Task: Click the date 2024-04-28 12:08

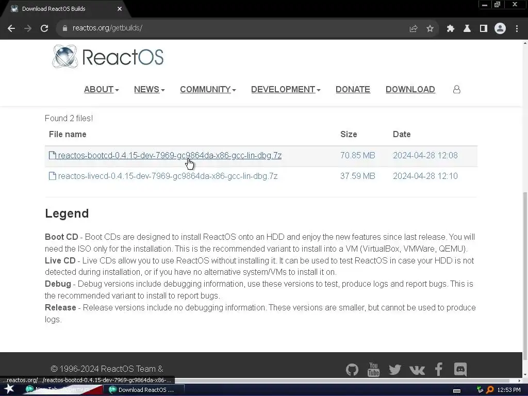Action: (425, 155)
